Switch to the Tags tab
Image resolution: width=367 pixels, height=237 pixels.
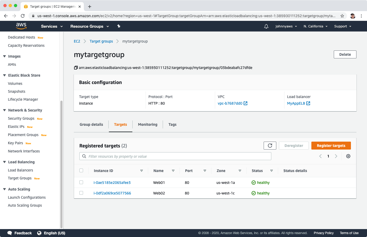[x=172, y=124]
